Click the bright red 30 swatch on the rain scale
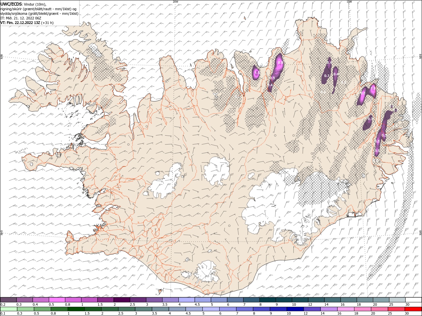This screenshot has height=316, width=422. click(413, 309)
